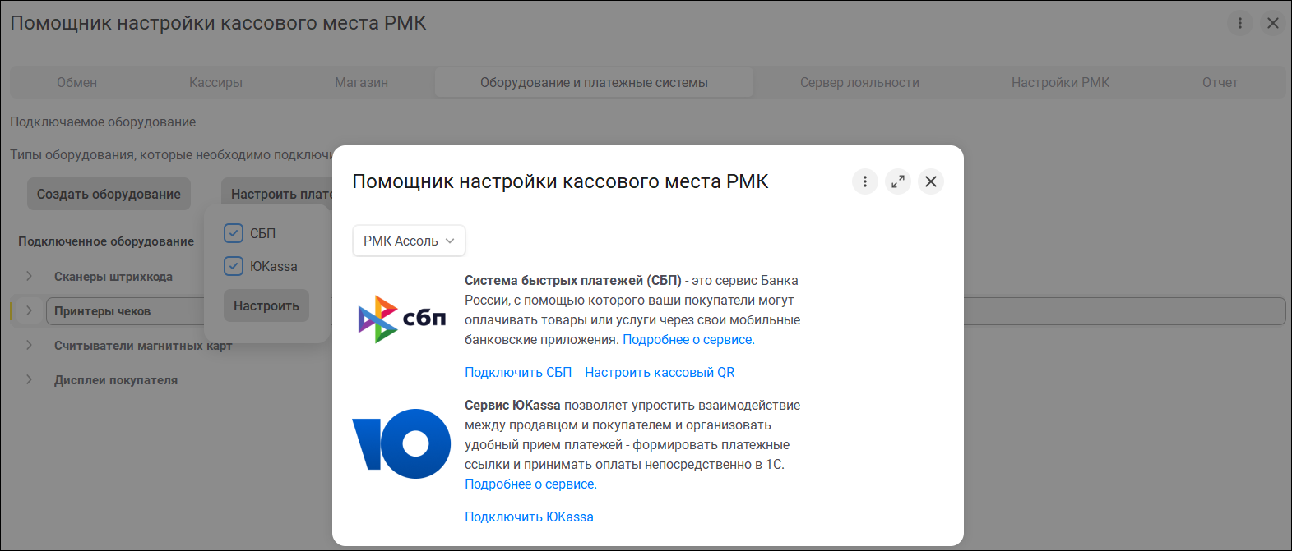
Task: Switch to the Обмен tab
Action: 77,82
